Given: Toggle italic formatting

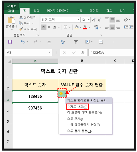Looking at the screenshot, I should [x=49, y=27].
